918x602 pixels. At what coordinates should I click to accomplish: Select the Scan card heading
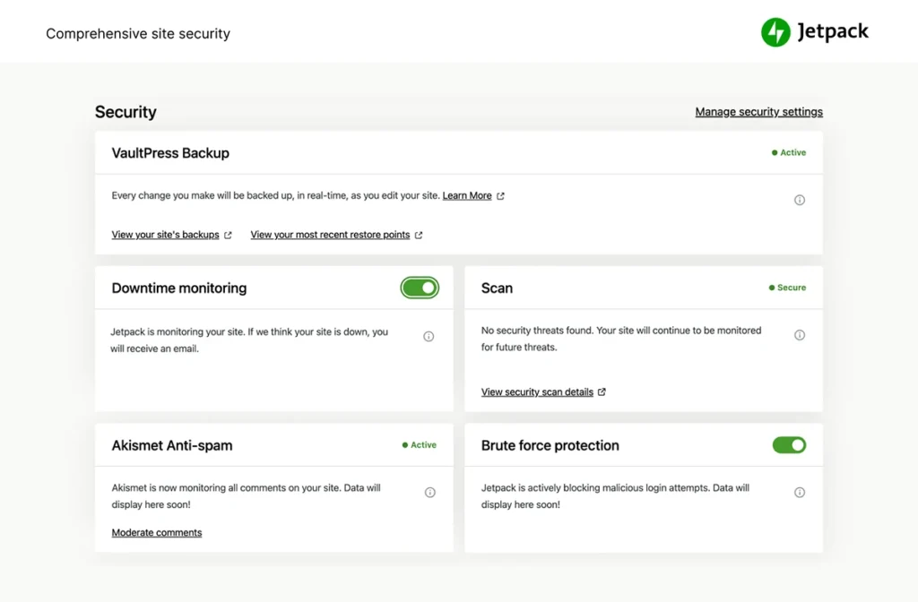click(497, 288)
